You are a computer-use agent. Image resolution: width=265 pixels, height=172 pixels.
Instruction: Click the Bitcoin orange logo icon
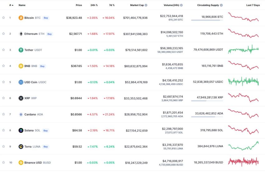click(x=21, y=18)
